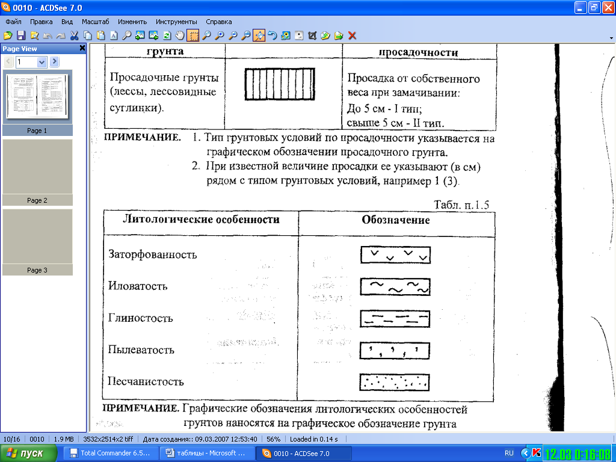Click the Cut scissors icon
616x462 pixels.
pyautogui.click(x=74, y=35)
